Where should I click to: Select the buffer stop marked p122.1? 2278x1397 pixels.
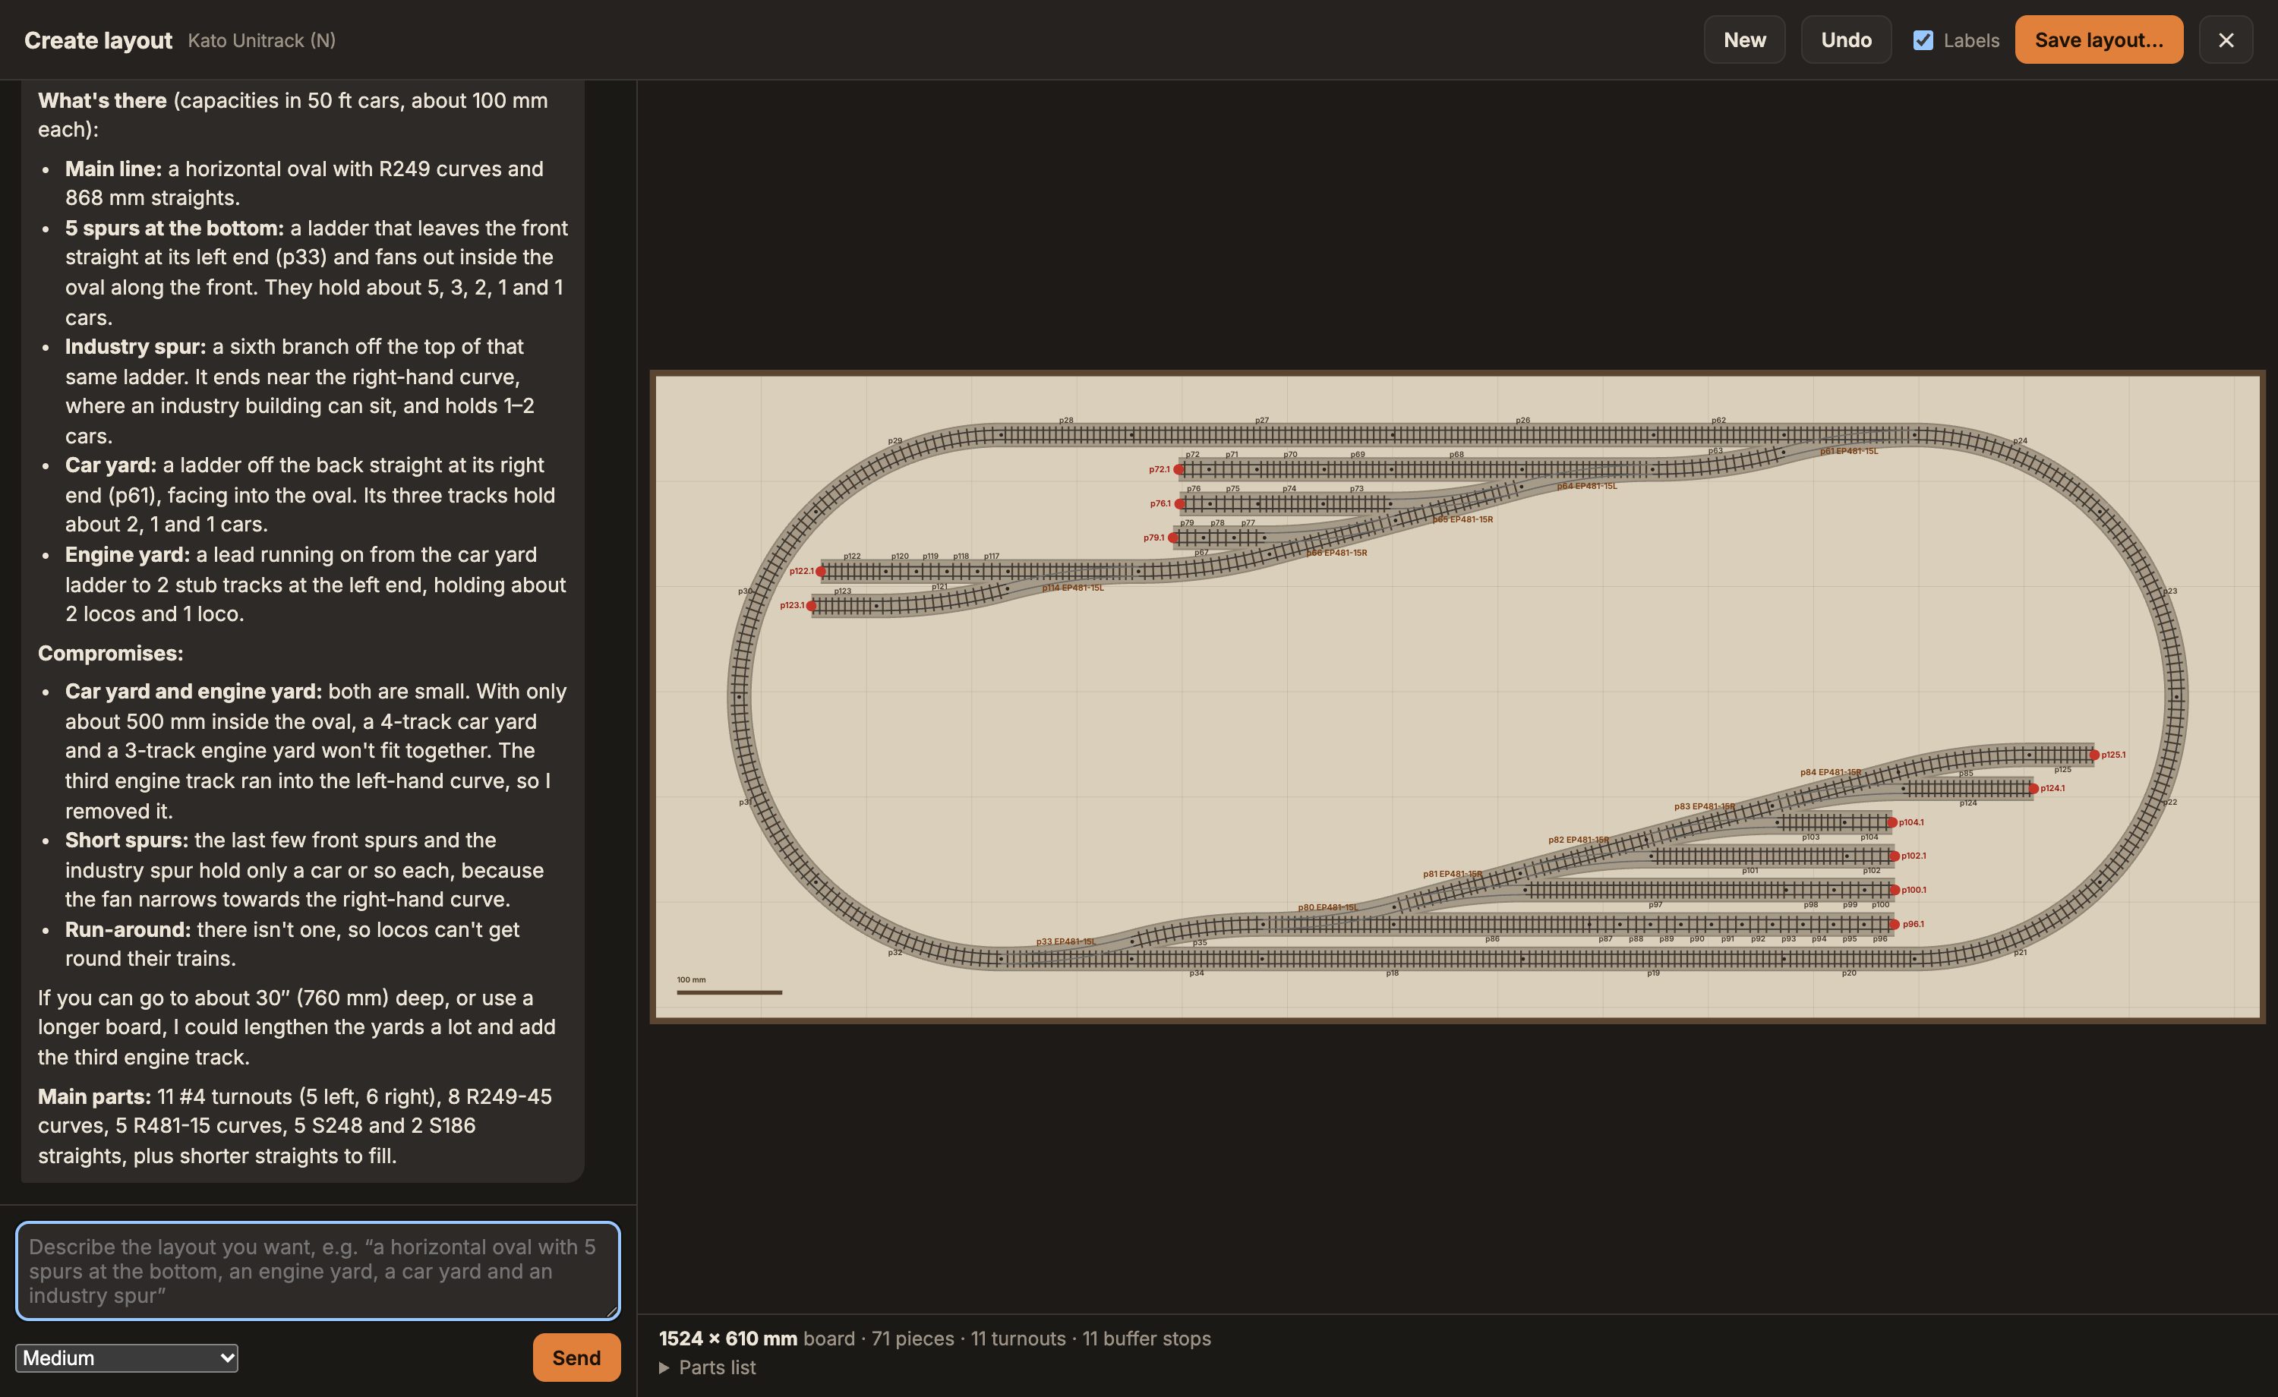[x=821, y=572]
